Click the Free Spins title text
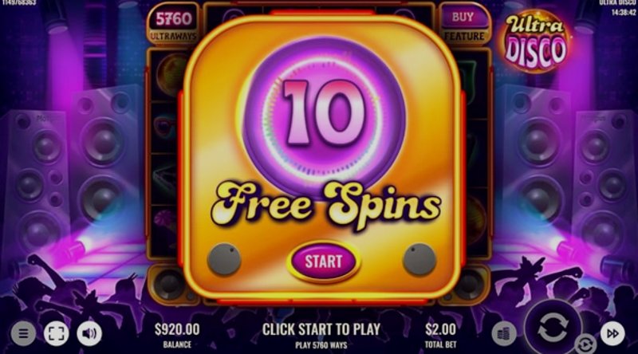Image resolution: width=638 pixels, height=354 pixels. click(326, 206)
